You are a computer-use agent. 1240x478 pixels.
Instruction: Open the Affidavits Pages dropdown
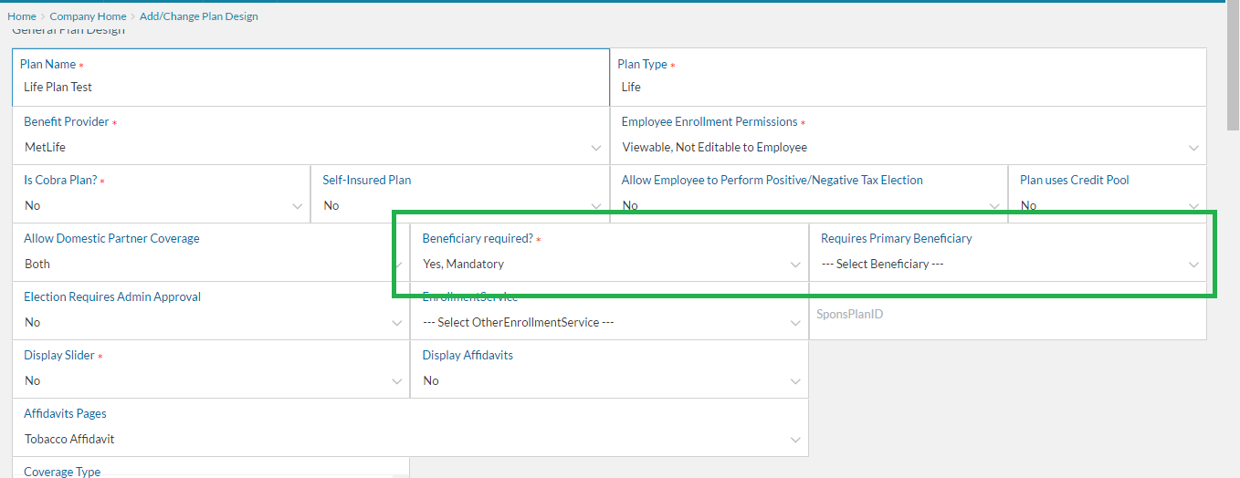point(410,439)
